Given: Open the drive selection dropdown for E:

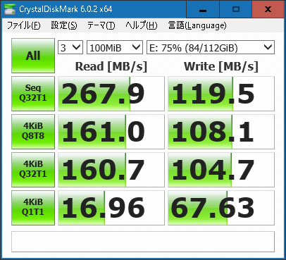Looking at the screenshot, I should (x=211, y=47).
